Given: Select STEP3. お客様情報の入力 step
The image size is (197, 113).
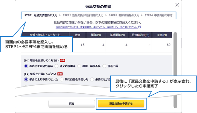Looking at the screenshot, I should coord(124,15).
